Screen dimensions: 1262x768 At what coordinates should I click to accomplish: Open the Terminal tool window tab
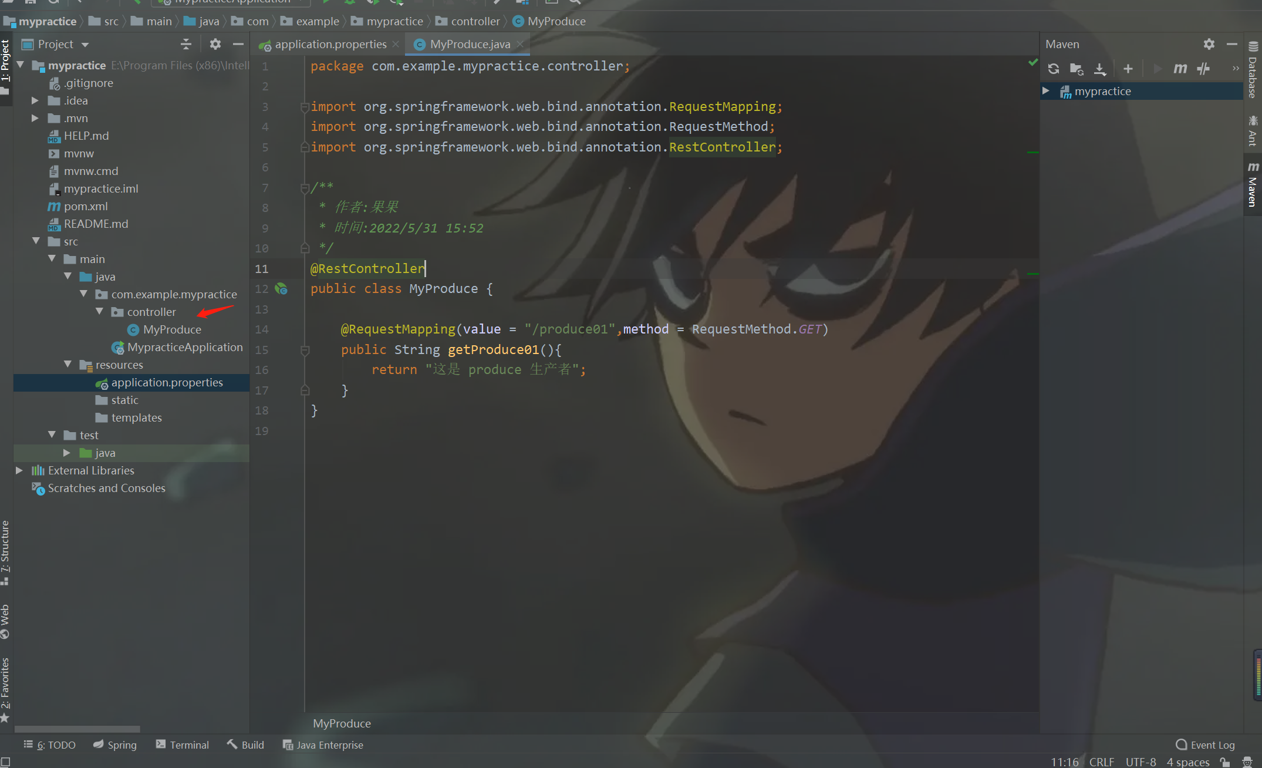coord(183,745)
